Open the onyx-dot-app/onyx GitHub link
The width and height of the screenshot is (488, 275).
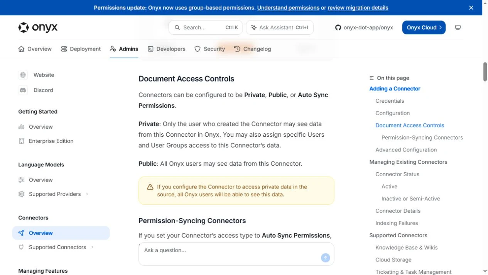(x=364, y=27)
